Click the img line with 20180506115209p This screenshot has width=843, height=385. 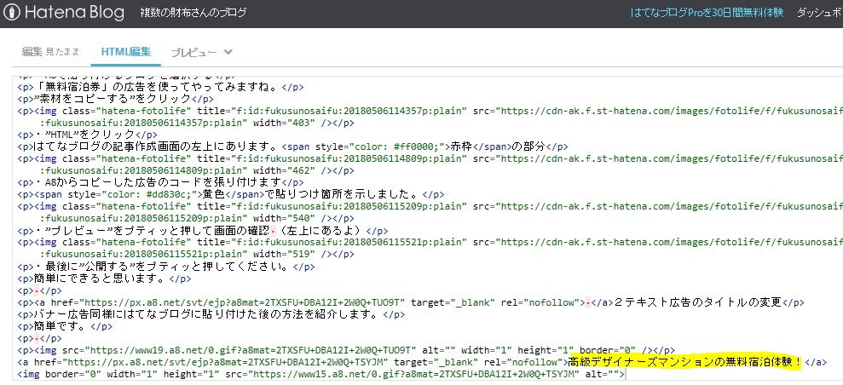[430, 207]
